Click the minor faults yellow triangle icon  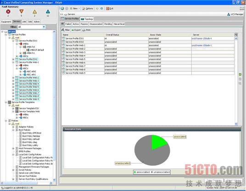coord(34,12)
